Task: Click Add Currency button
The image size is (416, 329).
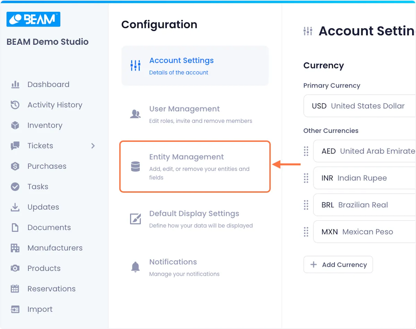Action: 338,265
